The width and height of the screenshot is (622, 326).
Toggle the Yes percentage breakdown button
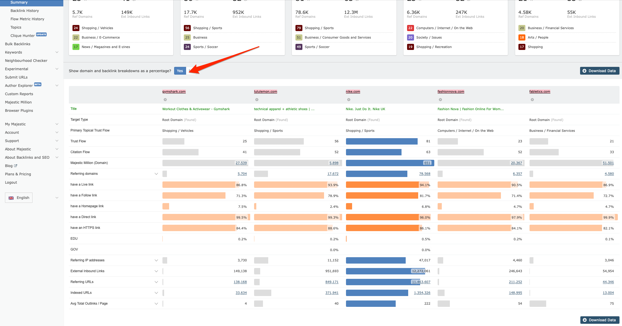click(180, 71)
